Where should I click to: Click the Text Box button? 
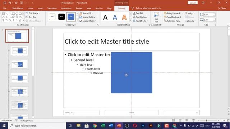click(x=31, y=17)
